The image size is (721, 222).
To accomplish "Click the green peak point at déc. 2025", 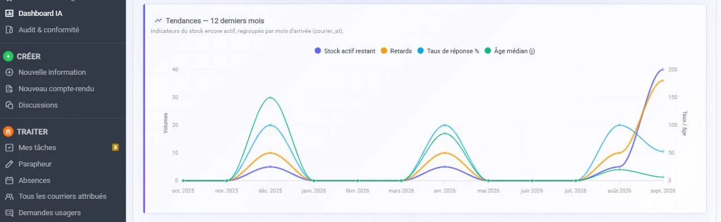I will pyautogui.click(x=270, y=97).
